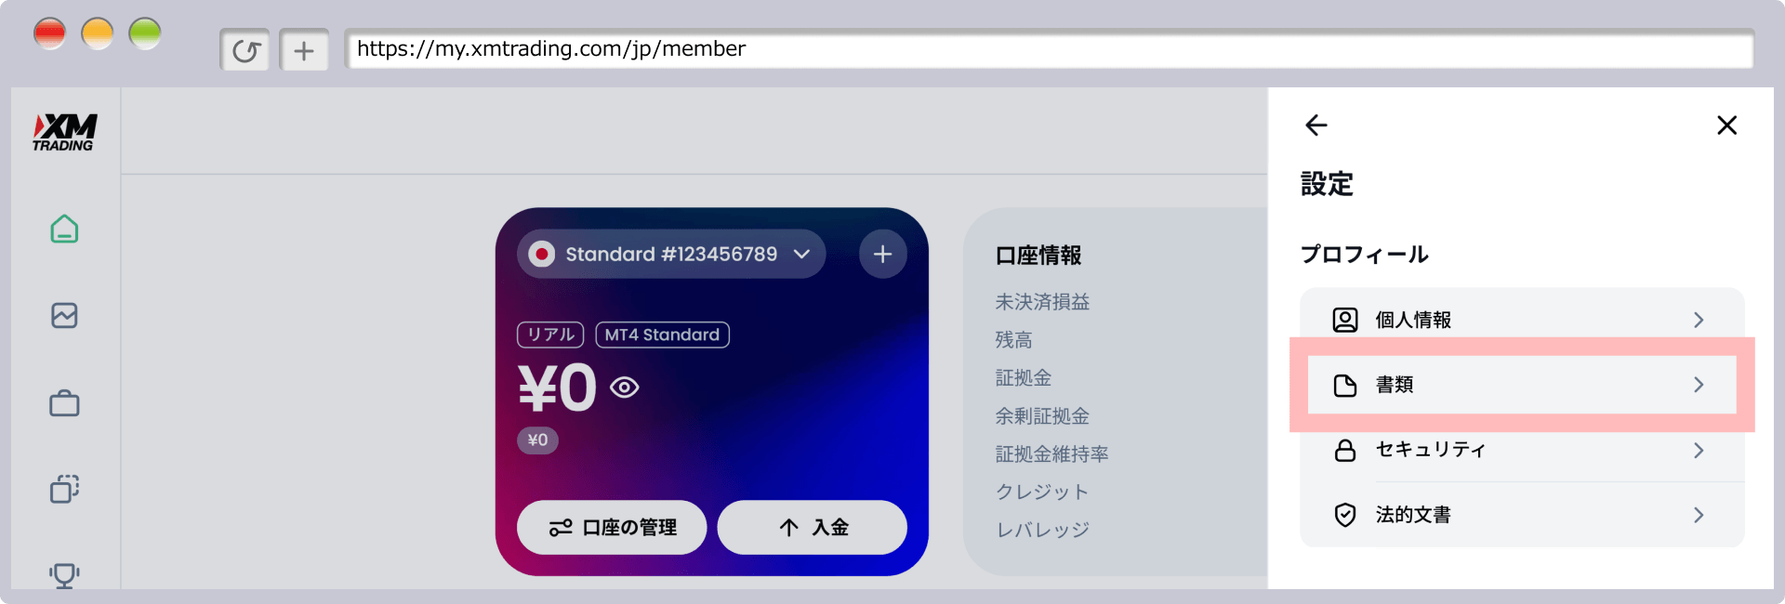The width and height of the screenshot is (1785, 604).
Task: Click the copy squares sidebar icon
Action: click(x=64, y=489)
